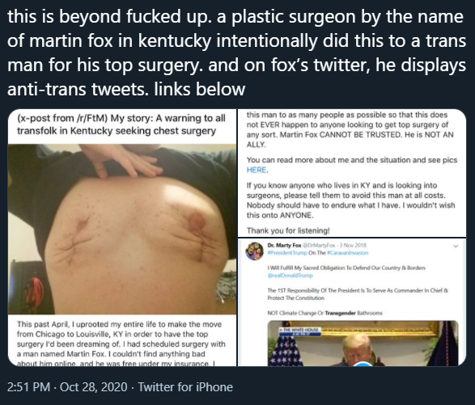Open the Marty Fox tweet screenshot image
The width and height of the screenshot is (475, 405).
coord(352,302)
